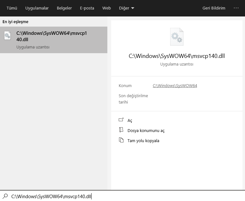
Task: Click the Geri Bildirim button
Action: tap(214, 8)
